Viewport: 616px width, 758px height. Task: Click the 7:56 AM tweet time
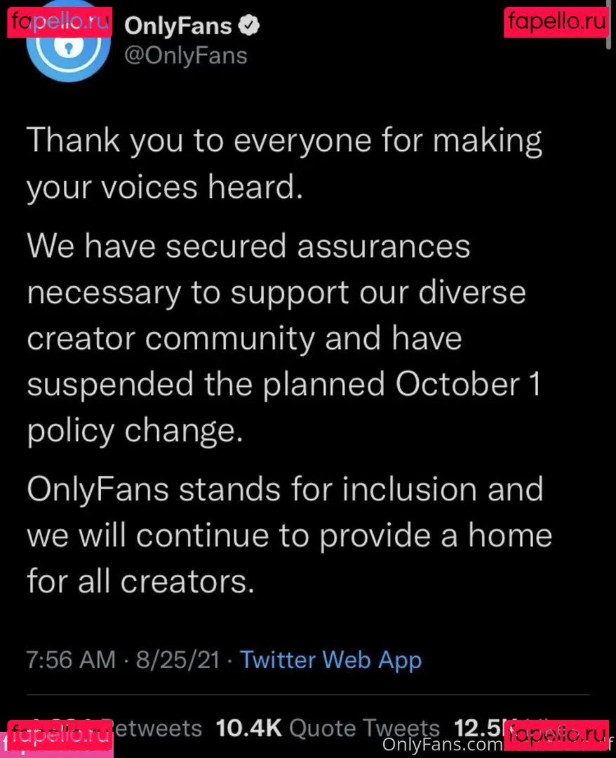(x=71, y=660)
